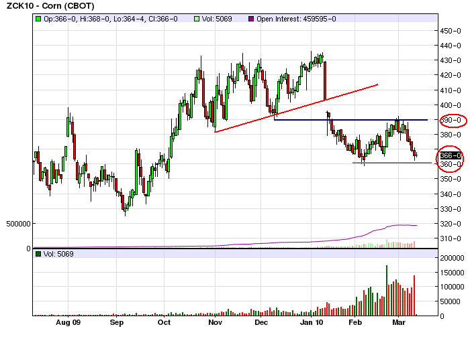Screen dimensions: 470x343
Task: Click the Vol: 5069 label in volume panel
Action: click(58, 254)
